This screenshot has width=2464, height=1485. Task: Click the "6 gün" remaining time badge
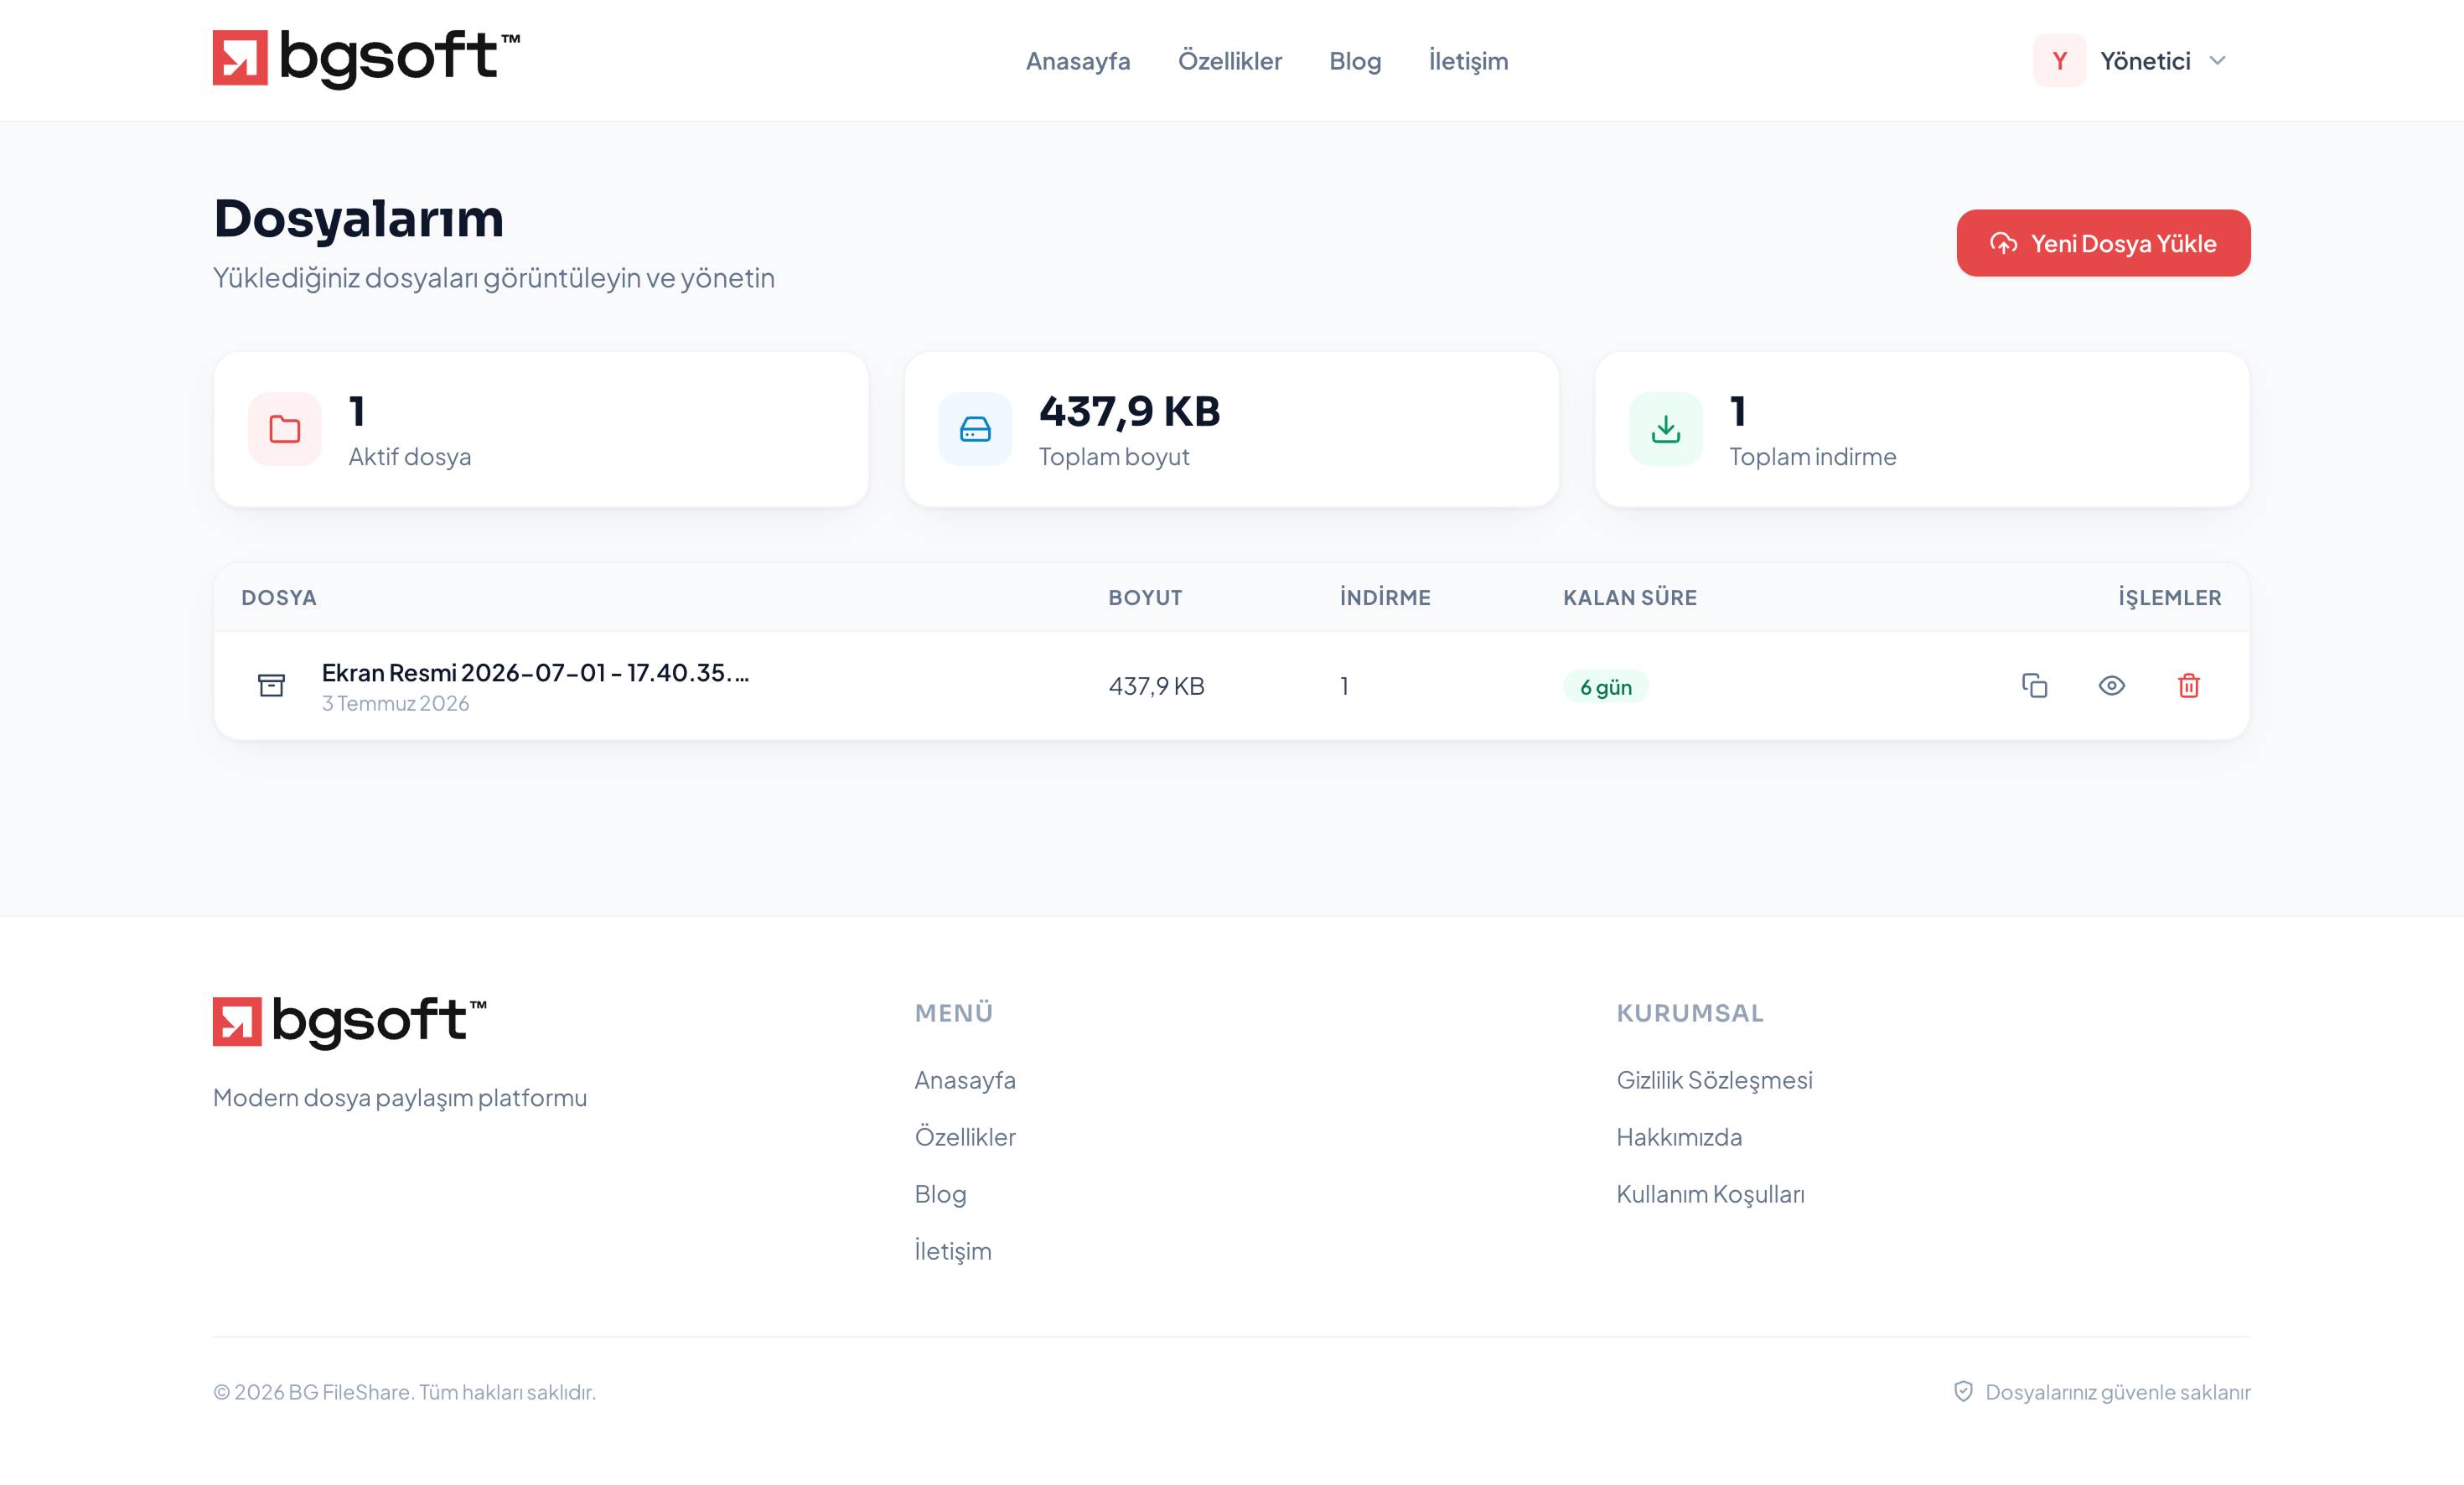(1605, 687)
